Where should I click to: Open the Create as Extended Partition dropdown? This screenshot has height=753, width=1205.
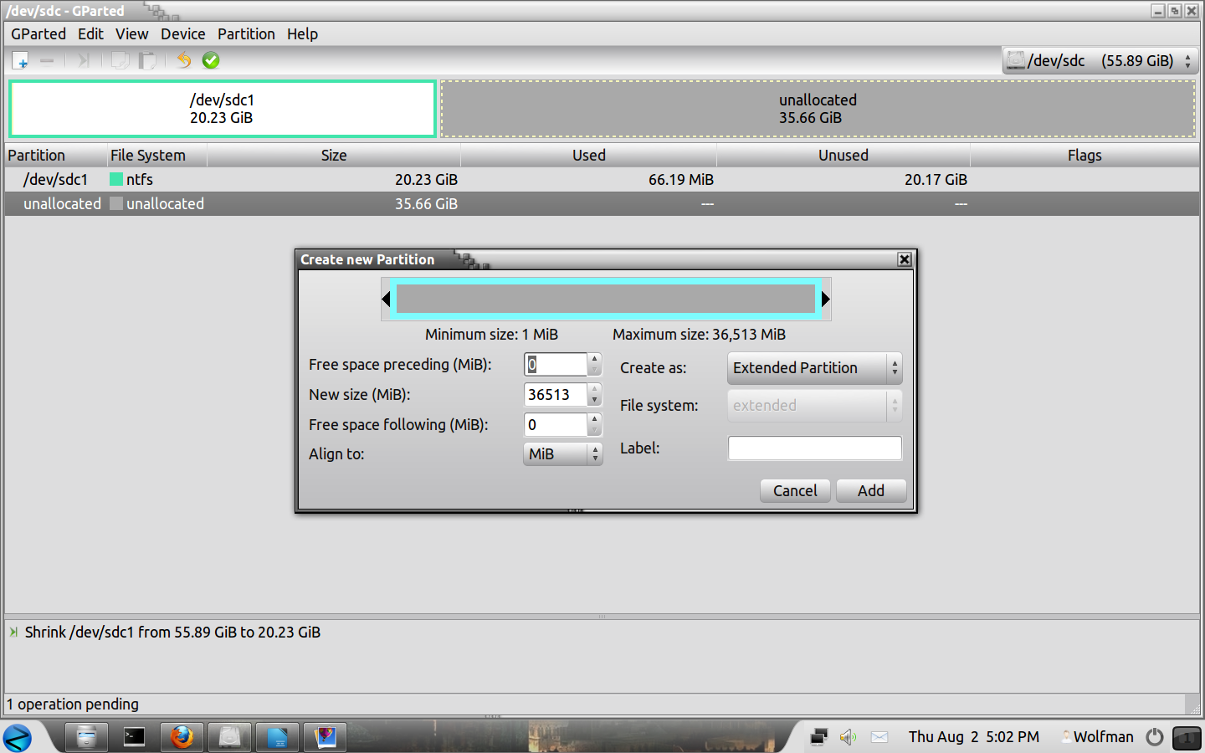[814, 368]
